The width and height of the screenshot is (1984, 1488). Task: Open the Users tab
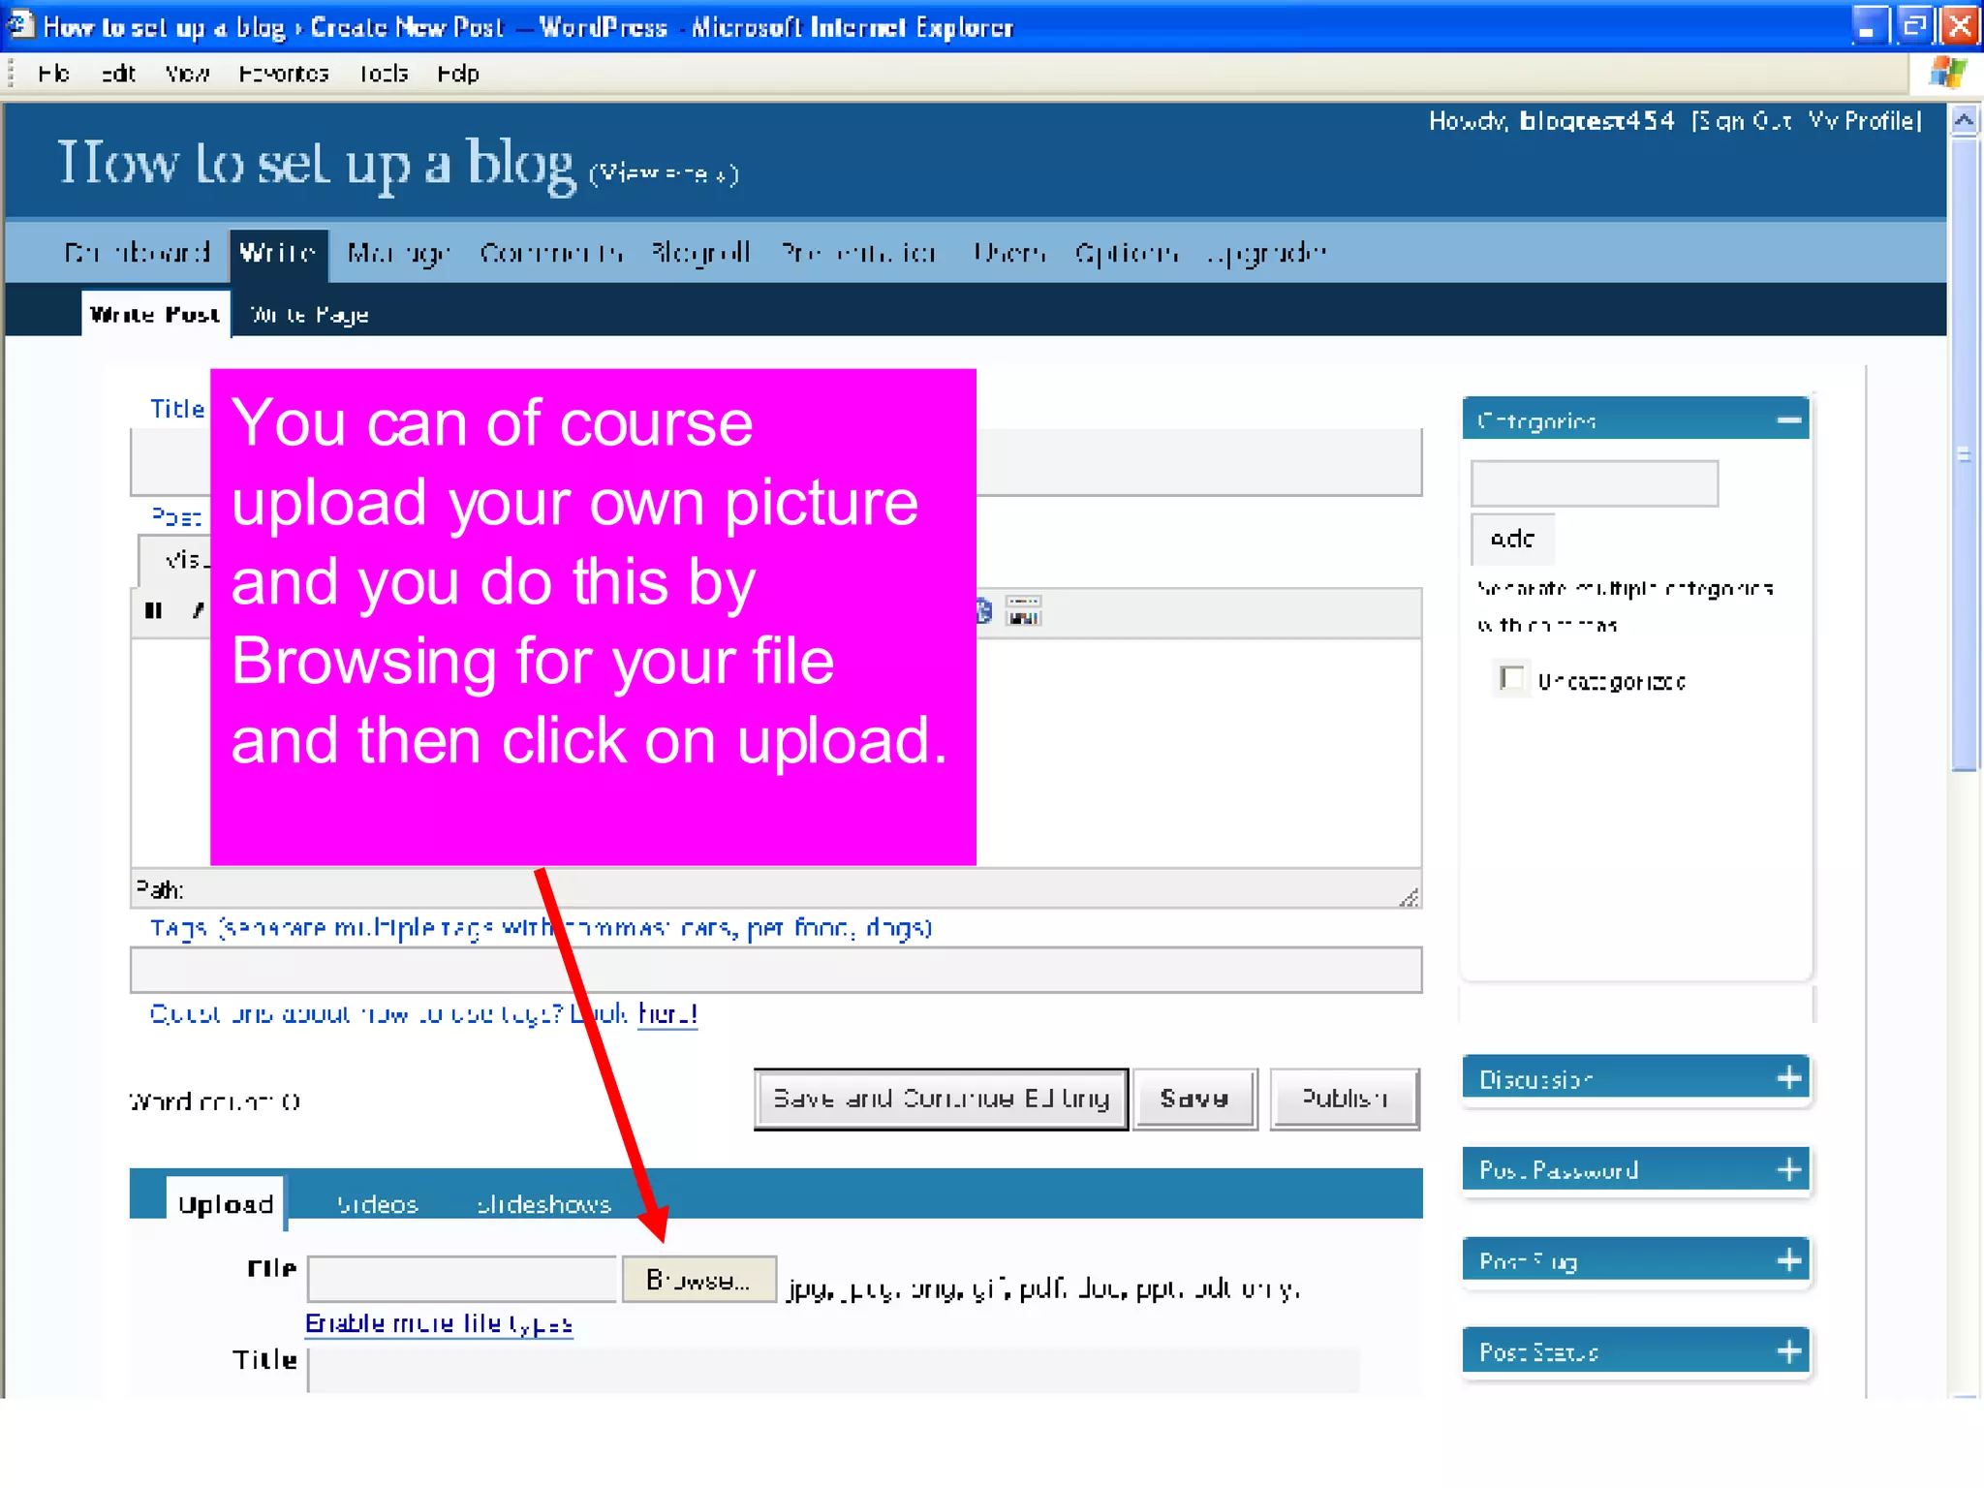pyautogui.click(x=1009, y=253)
